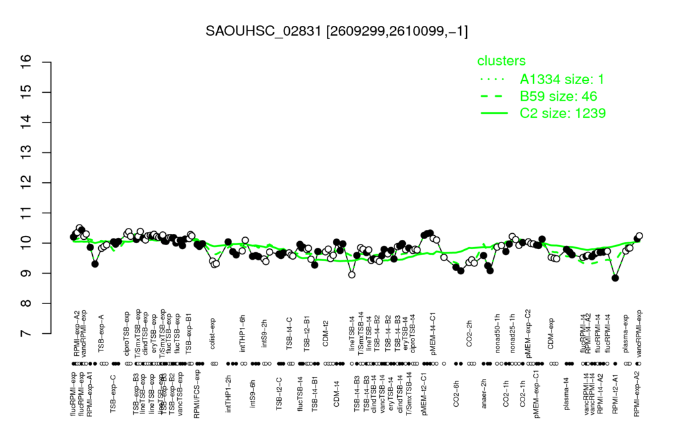Click y-axis tick label 11
The height and width of the screenshot is (424, 679).
pyautogui.click(x=27, y=213)
